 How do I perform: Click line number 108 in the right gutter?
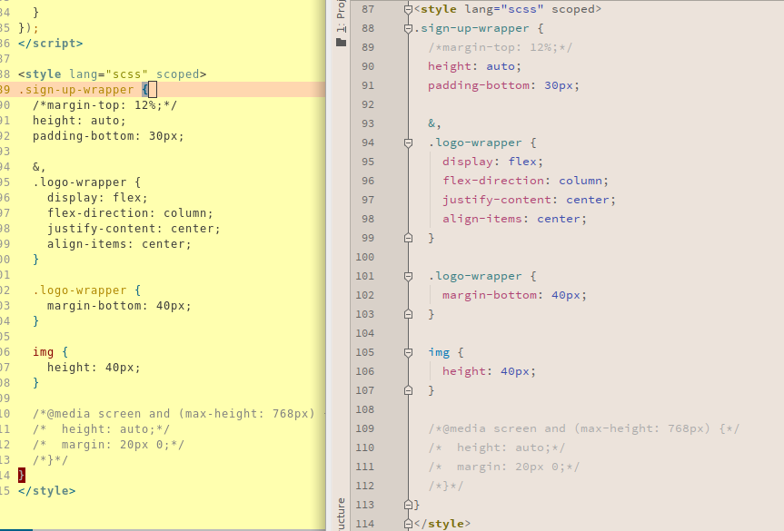click(x=365, y=409)
